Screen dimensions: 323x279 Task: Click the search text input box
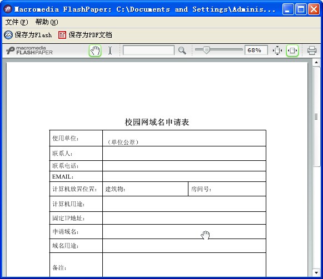point(148,50)
